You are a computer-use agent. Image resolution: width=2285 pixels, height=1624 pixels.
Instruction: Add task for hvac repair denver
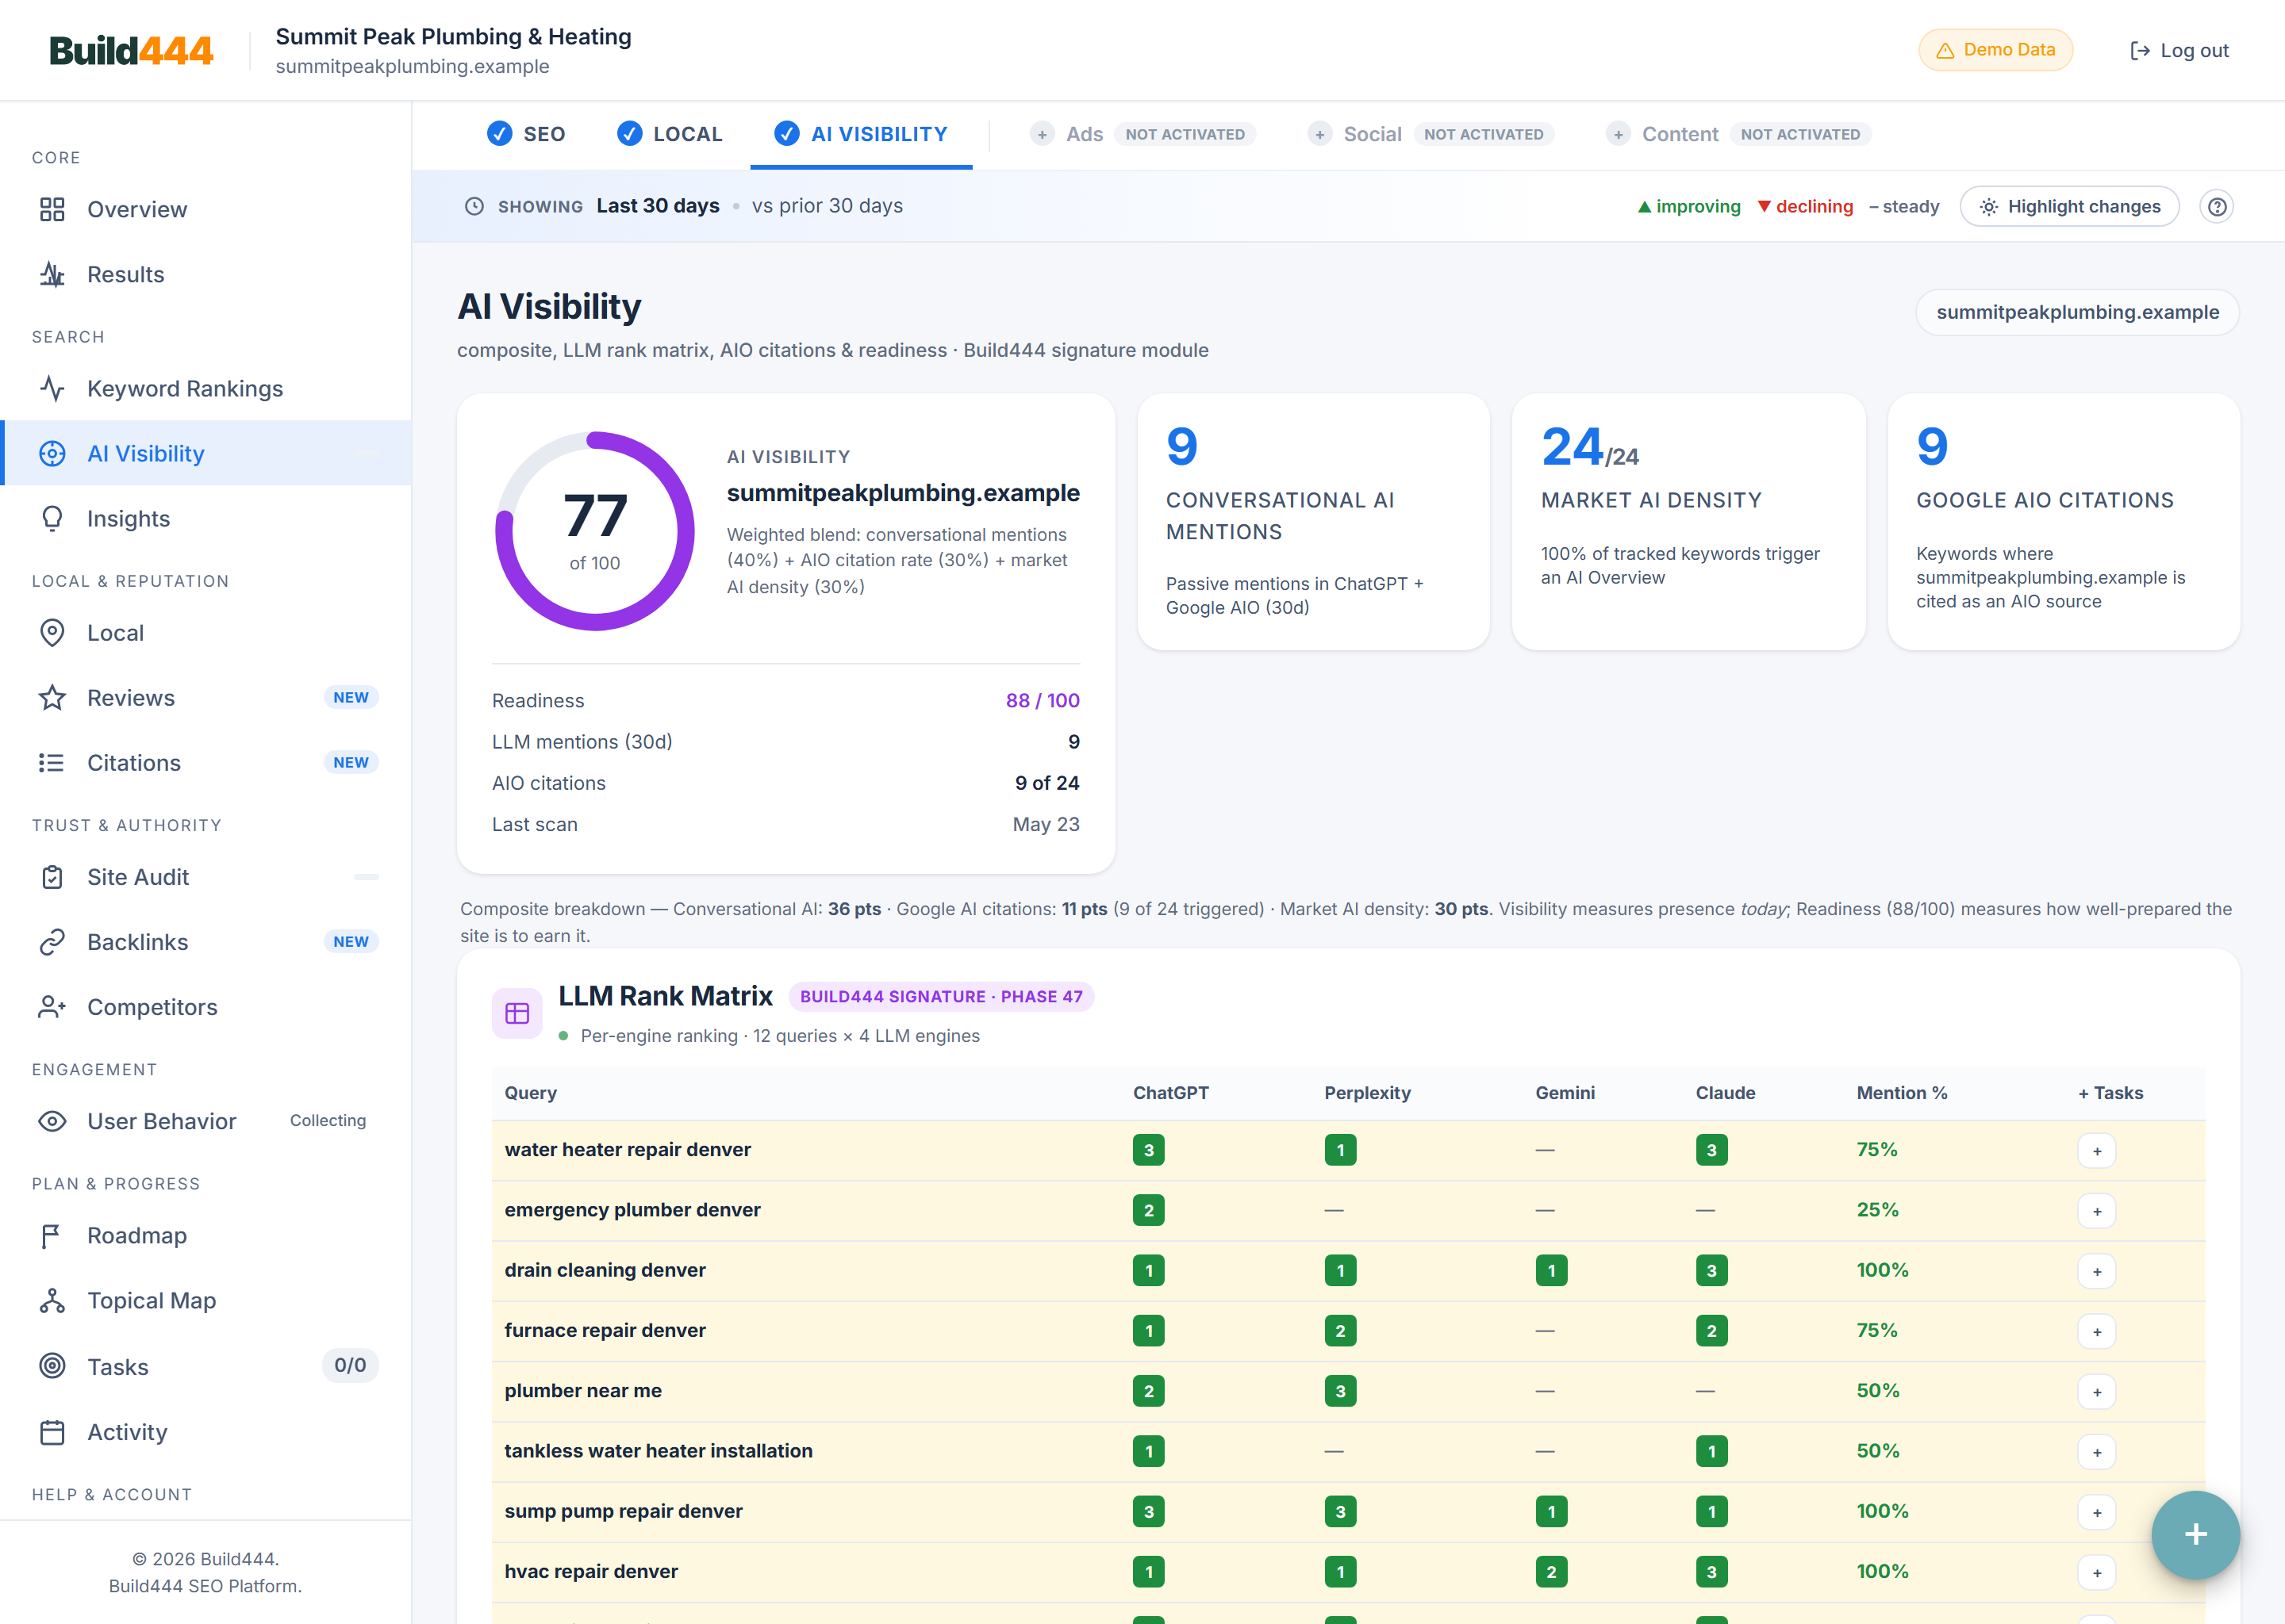point(2096,1572)
